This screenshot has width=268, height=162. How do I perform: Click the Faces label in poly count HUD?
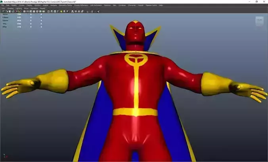click(x=5, y=21)
